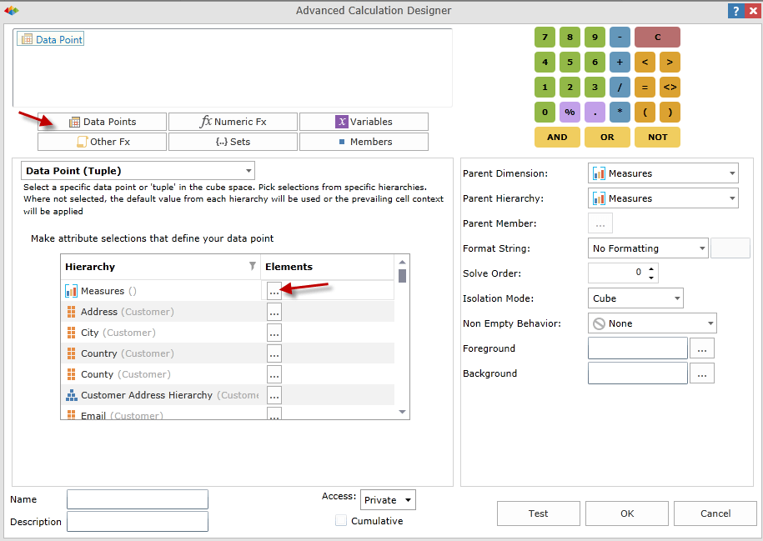This screenshot has height=541, width=763.
Task: Select the Data Point token in formula
Action: (x=51, y=39)
